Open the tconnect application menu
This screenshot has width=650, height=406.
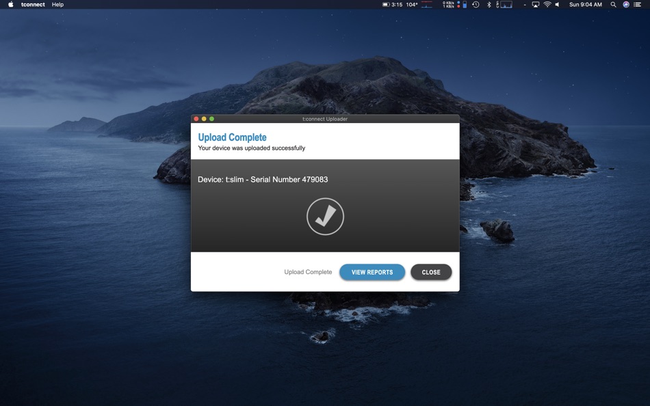coord(33,5)
